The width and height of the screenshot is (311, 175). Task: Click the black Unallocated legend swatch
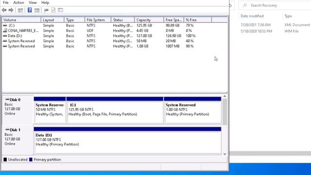point(5,159)
